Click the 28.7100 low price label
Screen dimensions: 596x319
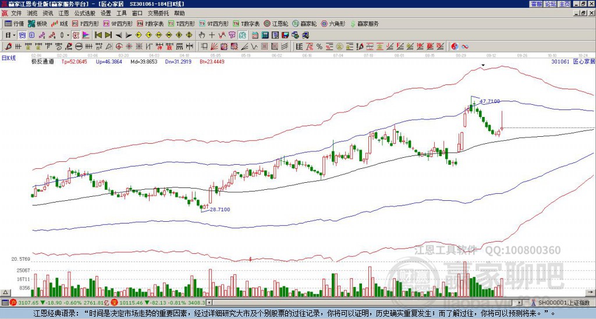219,210
